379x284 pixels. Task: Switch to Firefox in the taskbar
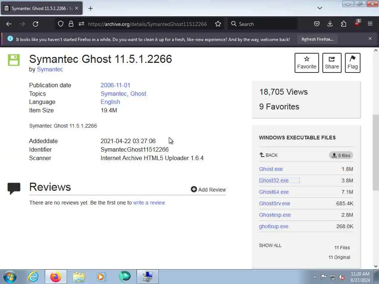point(56,277)
